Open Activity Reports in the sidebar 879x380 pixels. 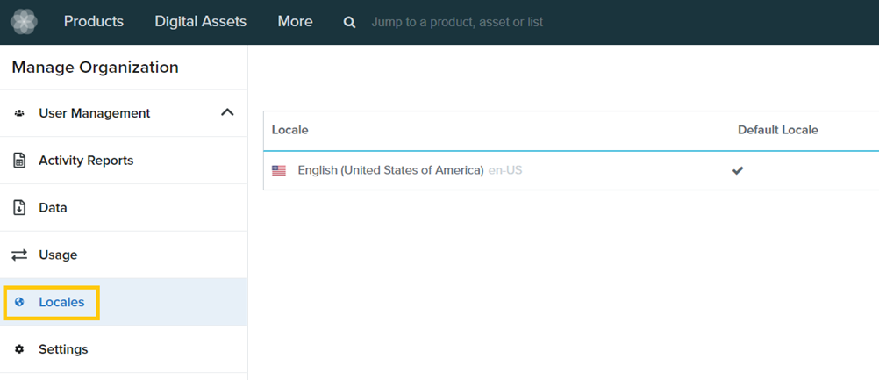[124, 161]
